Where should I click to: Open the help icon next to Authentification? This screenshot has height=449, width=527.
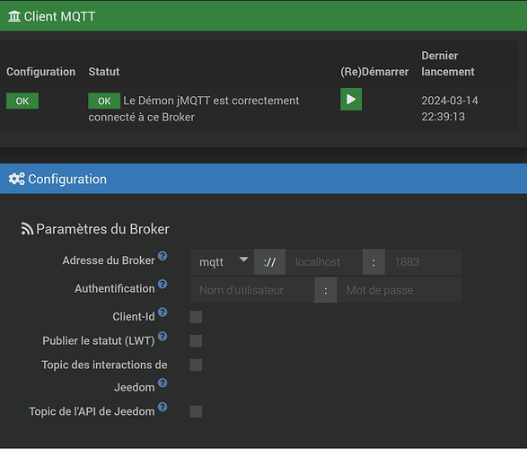(162, 285)
